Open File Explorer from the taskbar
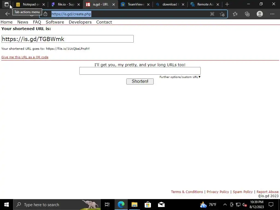The width and height of the screenshot is (280, 210). 134,205
